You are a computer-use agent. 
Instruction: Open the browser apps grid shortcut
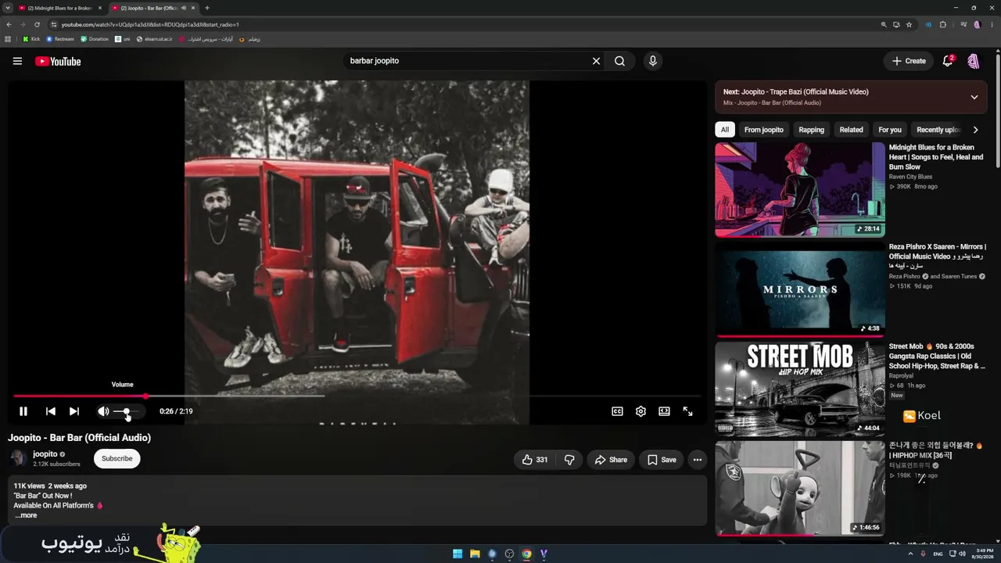[8, 39]
